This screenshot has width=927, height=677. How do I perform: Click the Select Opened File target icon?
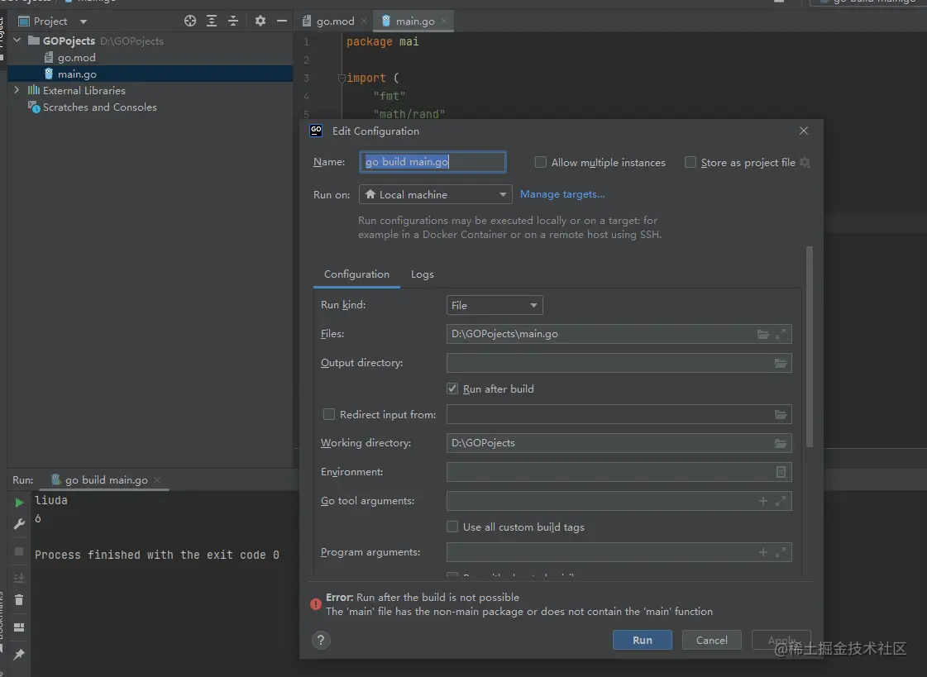pyautogui.click(x=190, y=21)
